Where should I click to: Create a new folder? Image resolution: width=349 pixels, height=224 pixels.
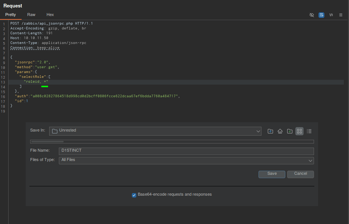click(x=290, y=131)
